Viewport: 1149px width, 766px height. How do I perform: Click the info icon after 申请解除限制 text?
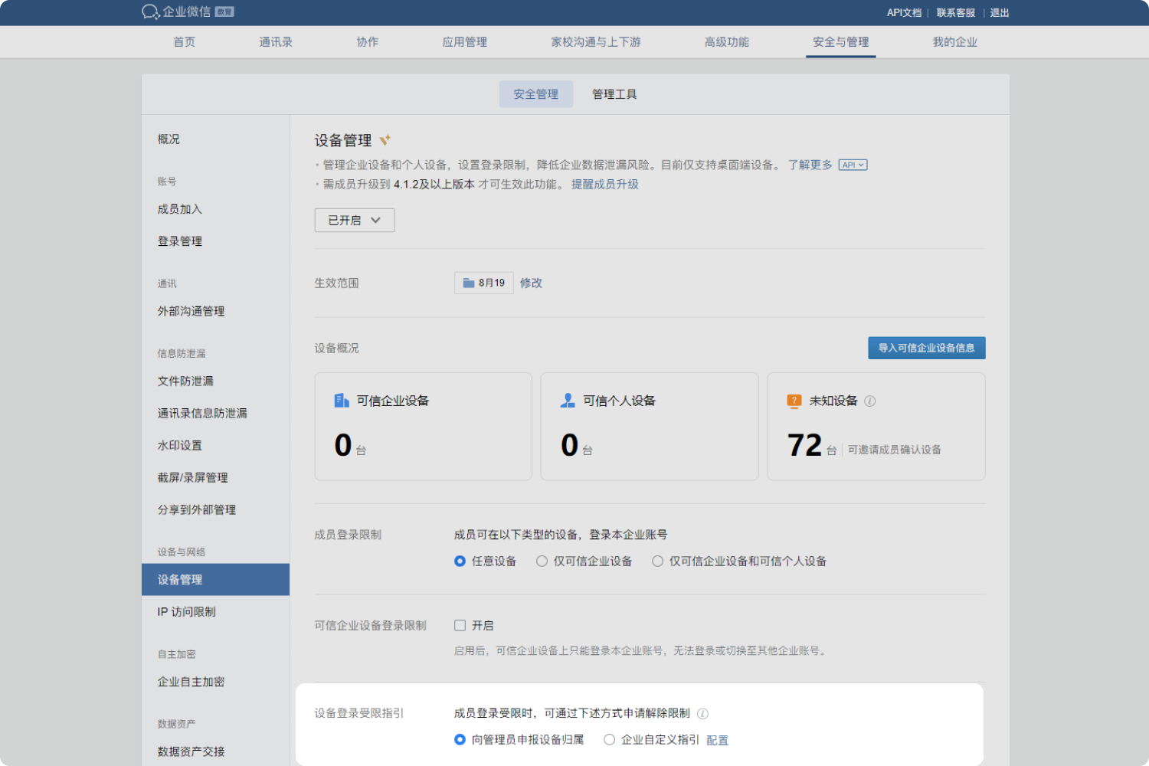704,713
